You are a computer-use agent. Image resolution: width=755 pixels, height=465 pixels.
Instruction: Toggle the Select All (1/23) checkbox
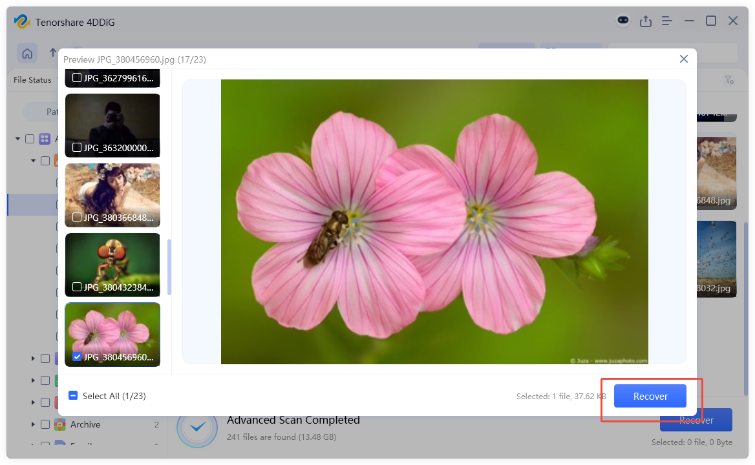72,395
